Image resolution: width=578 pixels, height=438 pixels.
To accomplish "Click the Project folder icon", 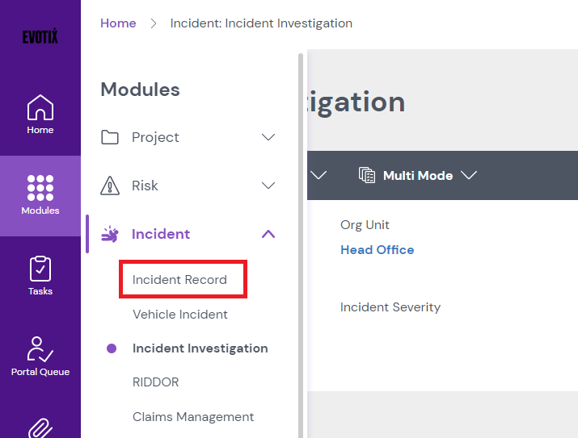I will coord(110,137).
